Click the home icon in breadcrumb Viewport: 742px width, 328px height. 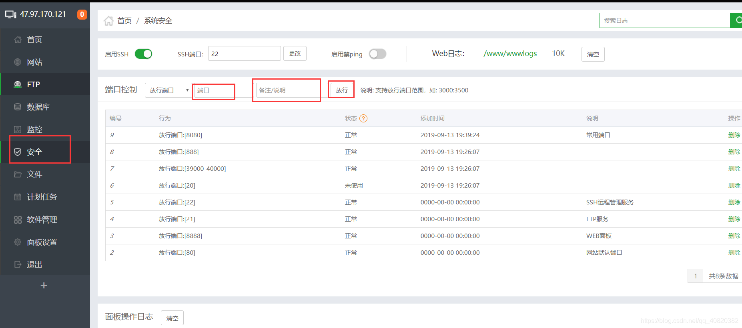coord(108,21)
